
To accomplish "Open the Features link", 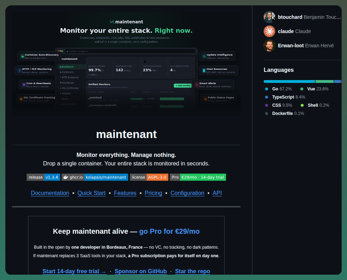I will coord(125,193).
